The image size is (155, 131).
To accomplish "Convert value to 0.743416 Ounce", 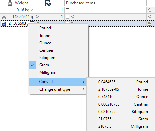I will [x=121, y=97].
